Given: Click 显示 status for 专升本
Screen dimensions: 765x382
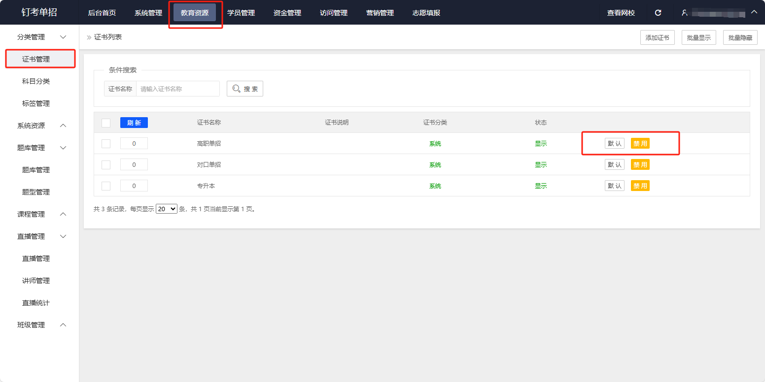Looking at the screenshot, I should click(541, 186).
